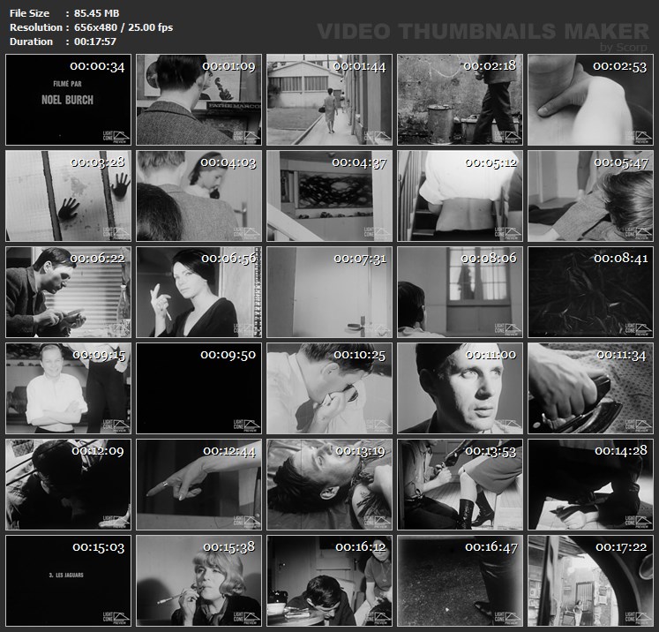This screenshot has height=632, width=659.
Task: Select the thumbnail at 00:00:34 titled Noel Burch
Action: [69, 100]
